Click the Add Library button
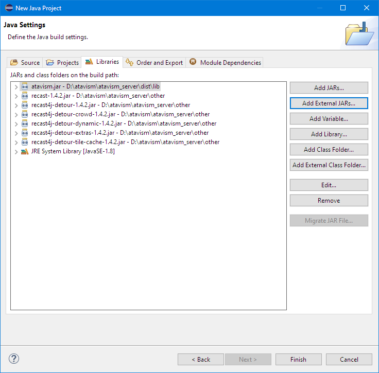Viewport: 379px width, 373px height. click(x=329, y=134)
